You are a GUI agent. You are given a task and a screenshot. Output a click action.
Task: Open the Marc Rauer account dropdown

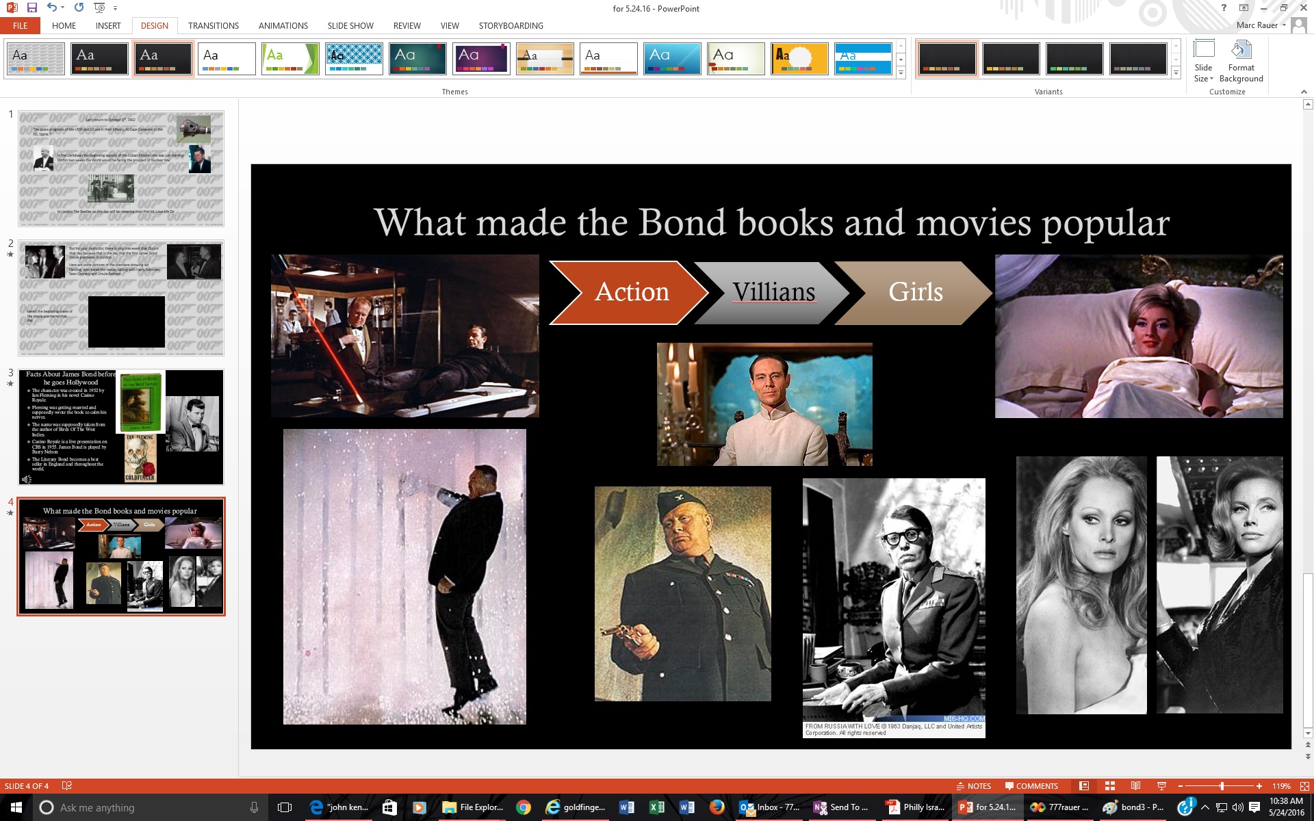(1261, 25)
